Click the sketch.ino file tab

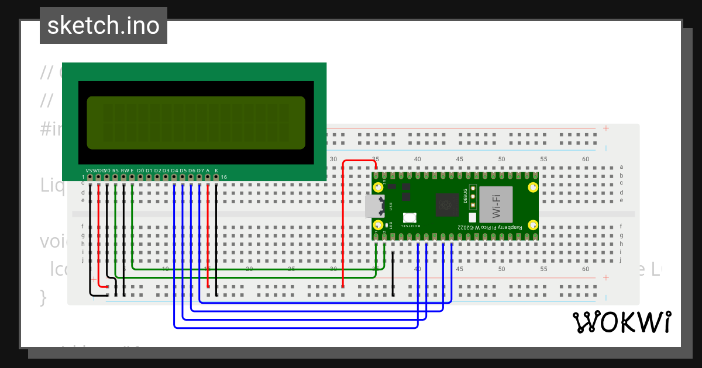[104, 26]
